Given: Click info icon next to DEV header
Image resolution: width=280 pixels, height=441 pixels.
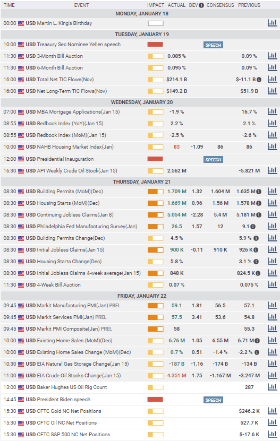Looking at the screenshot, I should click(x=201, y=5).
